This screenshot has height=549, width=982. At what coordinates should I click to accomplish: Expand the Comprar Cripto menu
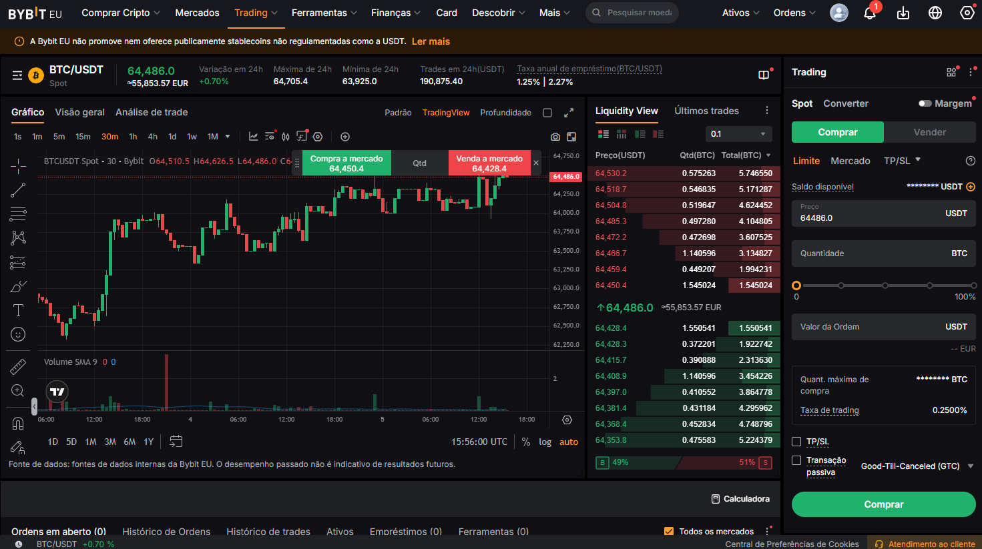(121, 13)
